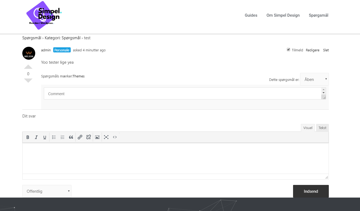Click the 'Yoo tester lige yea' text
The image size is (360, 211).
click(x=57, y=62)
